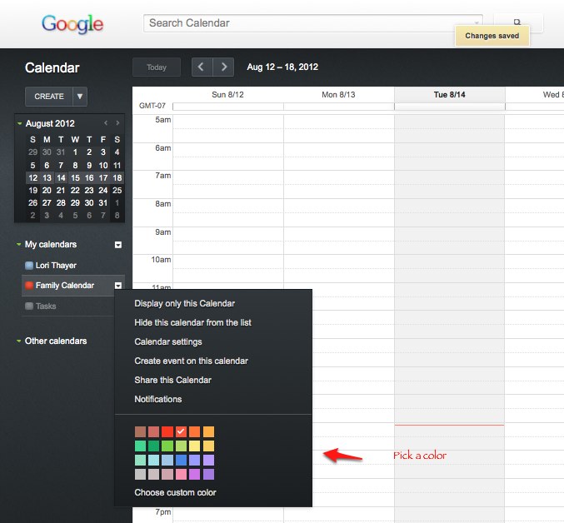The height and width of the screenshot is (523, 564).
Task: Click the search magnifier button
Action: click(x=518, y=22)
